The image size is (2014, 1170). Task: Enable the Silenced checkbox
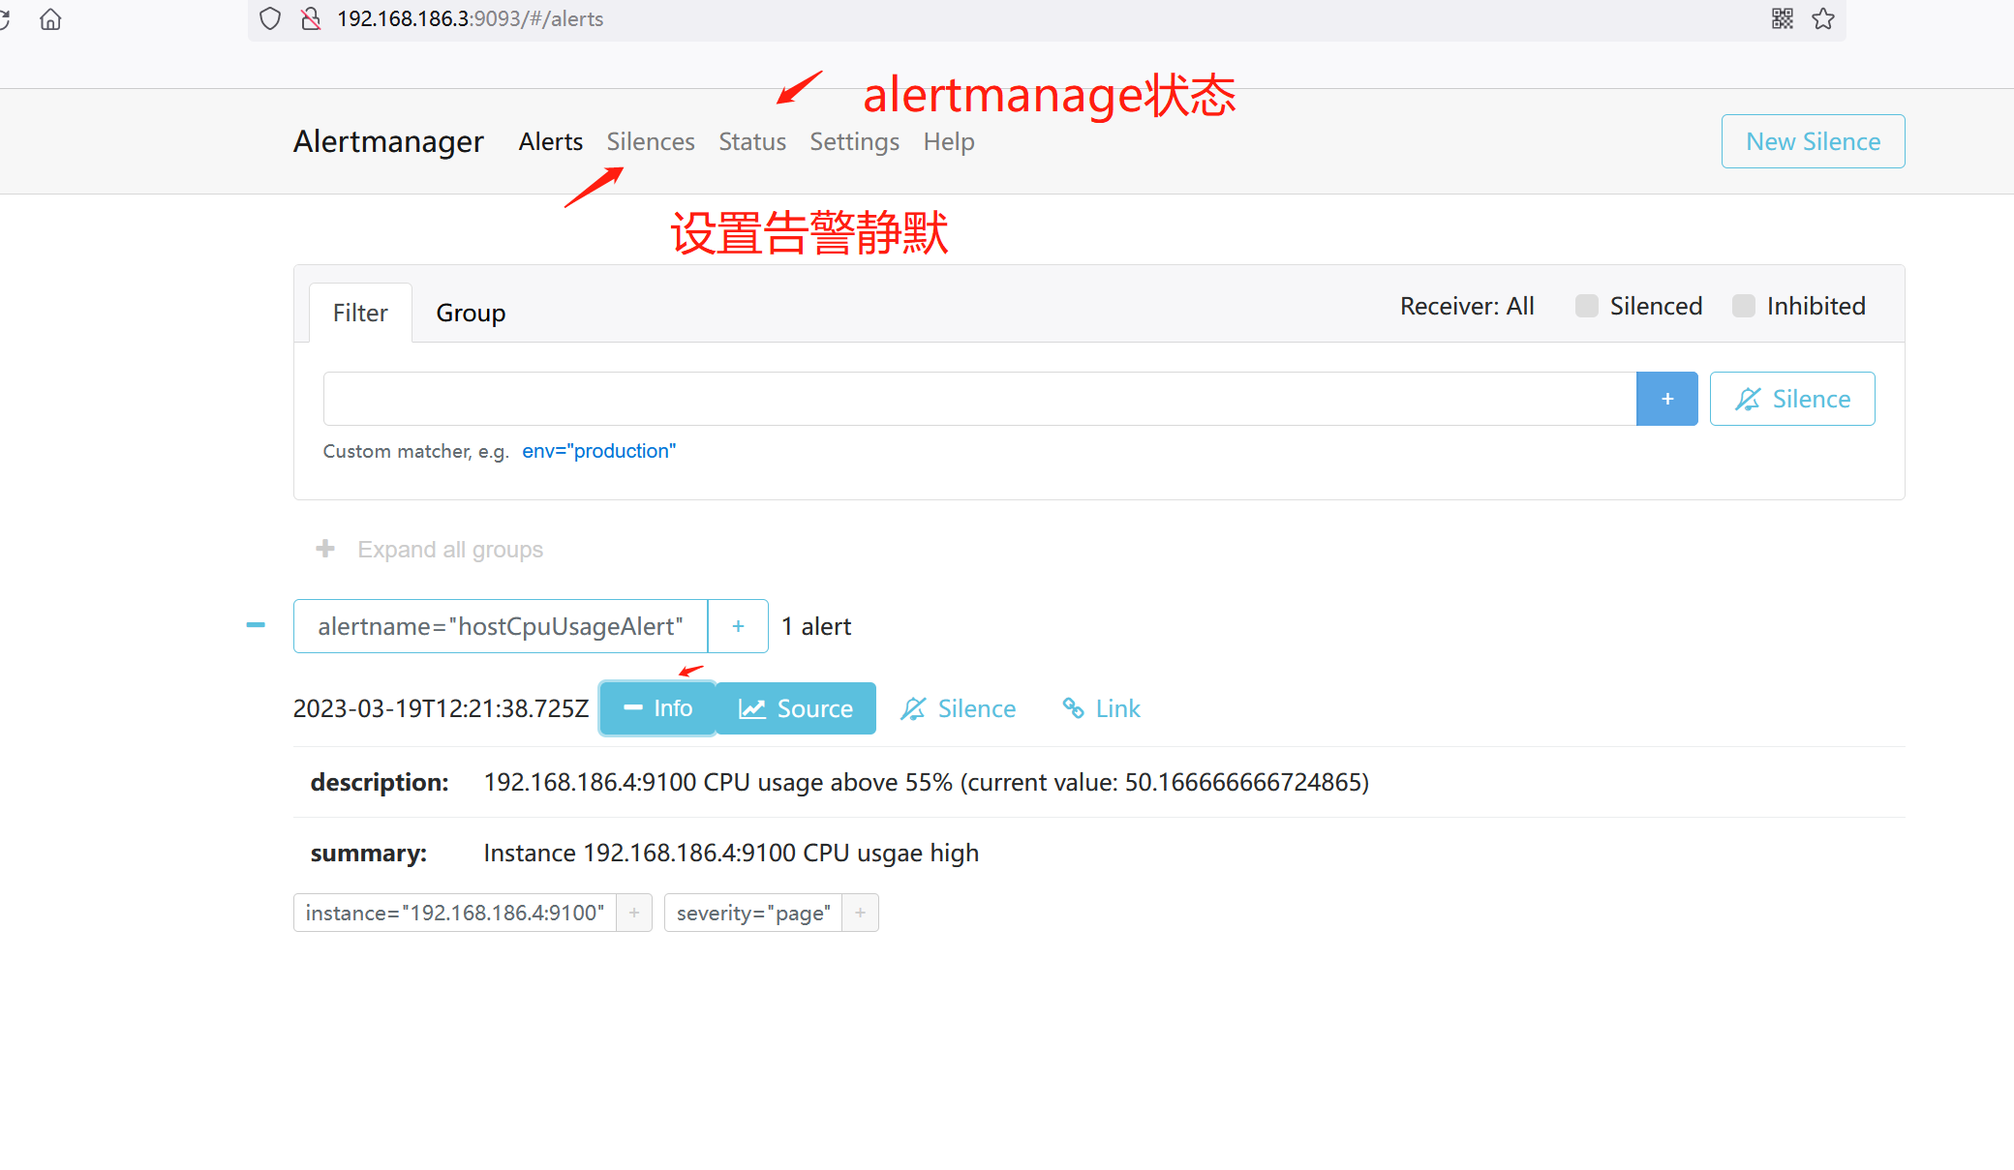pyautogui.click(x=1586, y=306)
